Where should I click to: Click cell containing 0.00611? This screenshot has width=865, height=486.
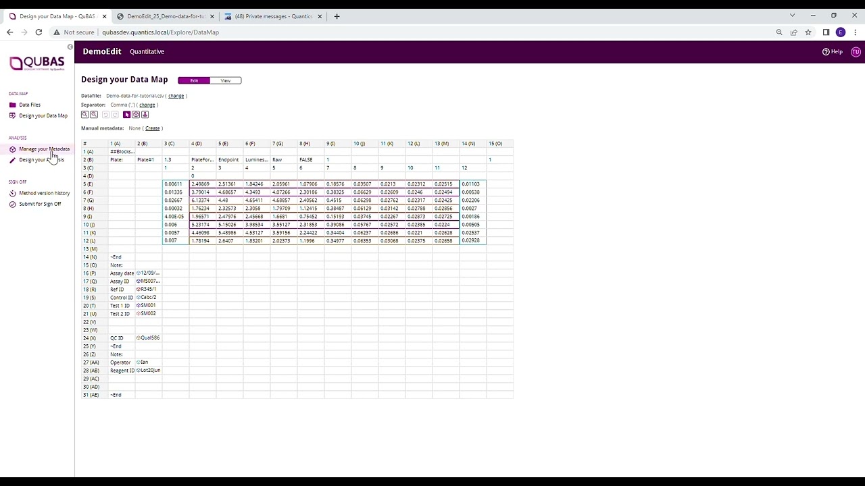click(x=176, y=184)
